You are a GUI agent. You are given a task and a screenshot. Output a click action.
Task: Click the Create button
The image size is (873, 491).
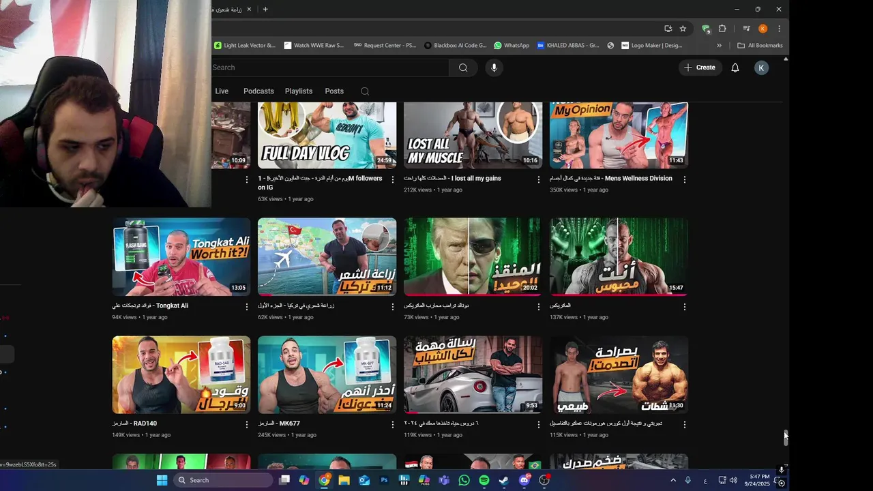(x=700, y=68)
